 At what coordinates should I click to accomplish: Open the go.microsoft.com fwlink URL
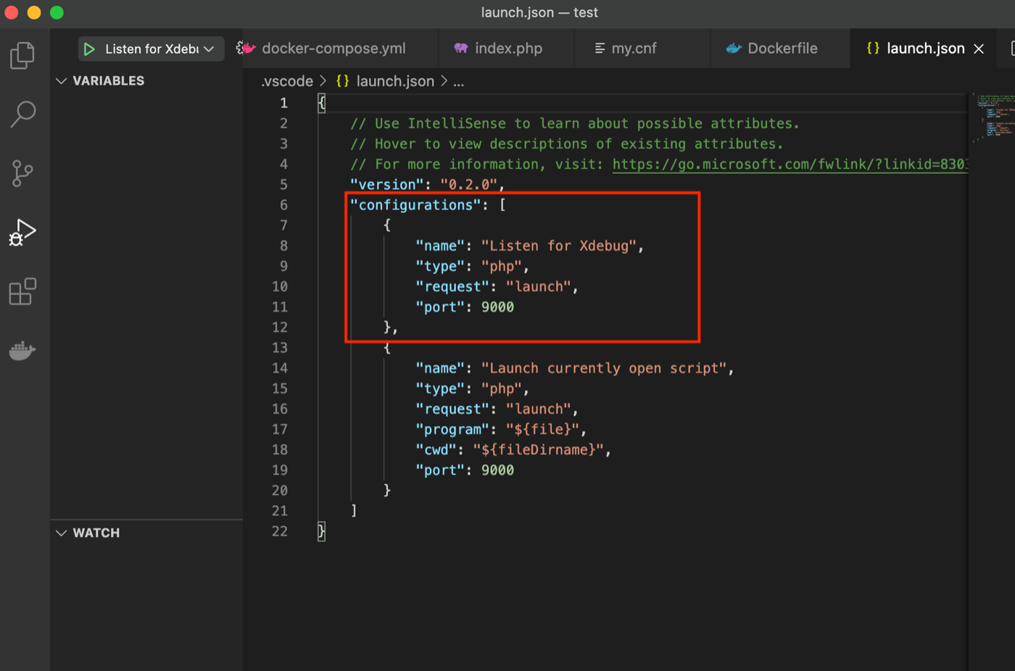point(790,164)
